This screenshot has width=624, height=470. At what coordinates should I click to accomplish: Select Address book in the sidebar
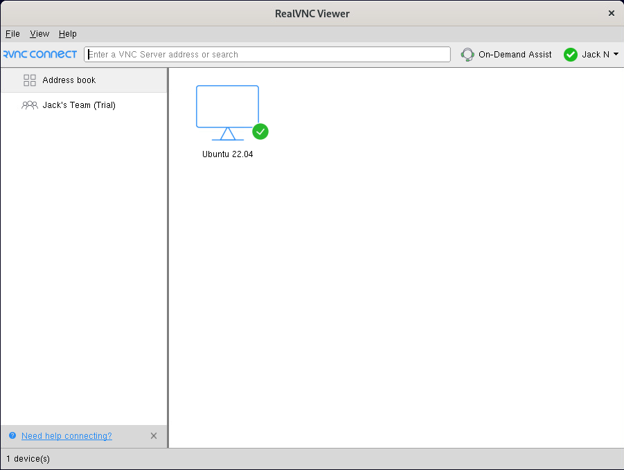coord(84,80)
